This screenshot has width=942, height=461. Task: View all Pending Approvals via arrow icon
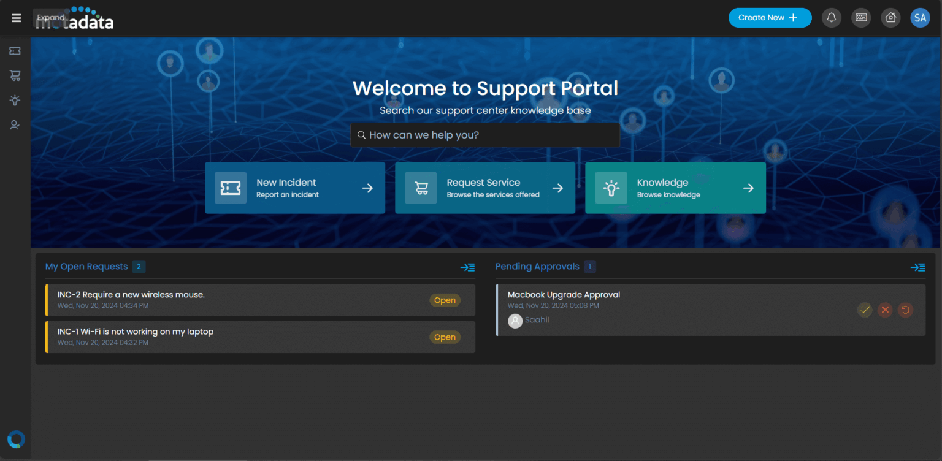pos(918,267)
